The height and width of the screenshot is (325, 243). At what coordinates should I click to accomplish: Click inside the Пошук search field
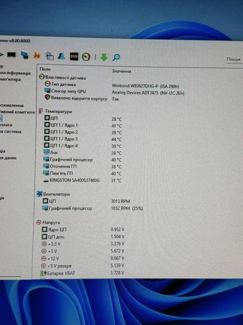(234, 59)
